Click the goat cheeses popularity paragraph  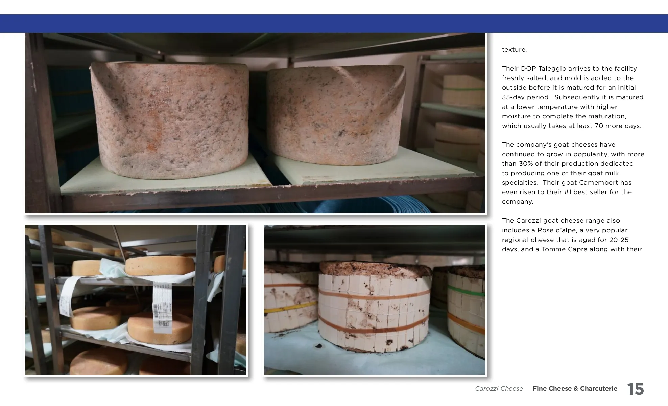(572, 173)
